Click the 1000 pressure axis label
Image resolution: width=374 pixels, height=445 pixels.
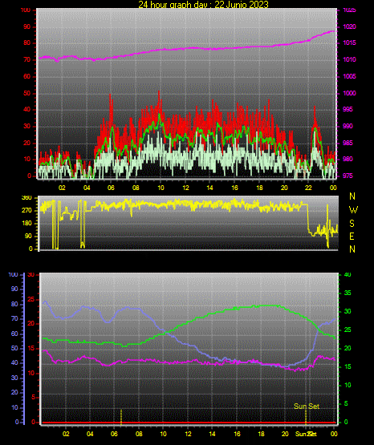pyautogui.click(x=349, y=93)
